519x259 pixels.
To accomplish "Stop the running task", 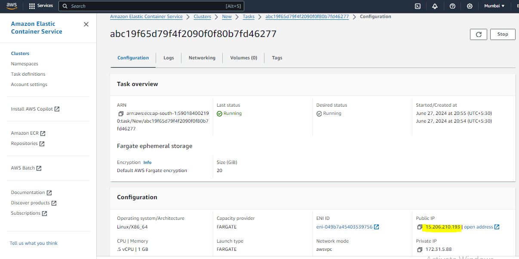I will (x=502, y=34).
